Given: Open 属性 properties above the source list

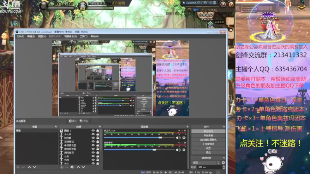Looking at the screenshot, I should (72, 121).
